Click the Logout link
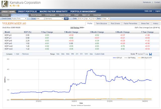Viewport: 161px width, 109px height. pos(158,11)
